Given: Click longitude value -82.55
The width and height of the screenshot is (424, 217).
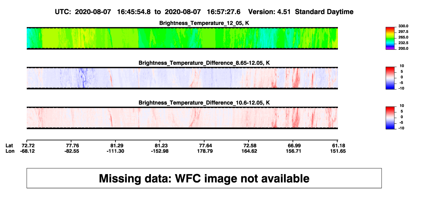Looking at the screenshot, I should point(71,151).
